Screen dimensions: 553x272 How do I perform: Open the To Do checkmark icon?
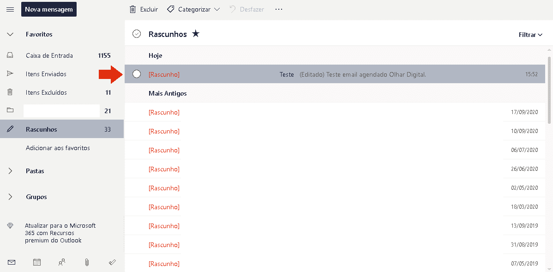pos(113,262)
